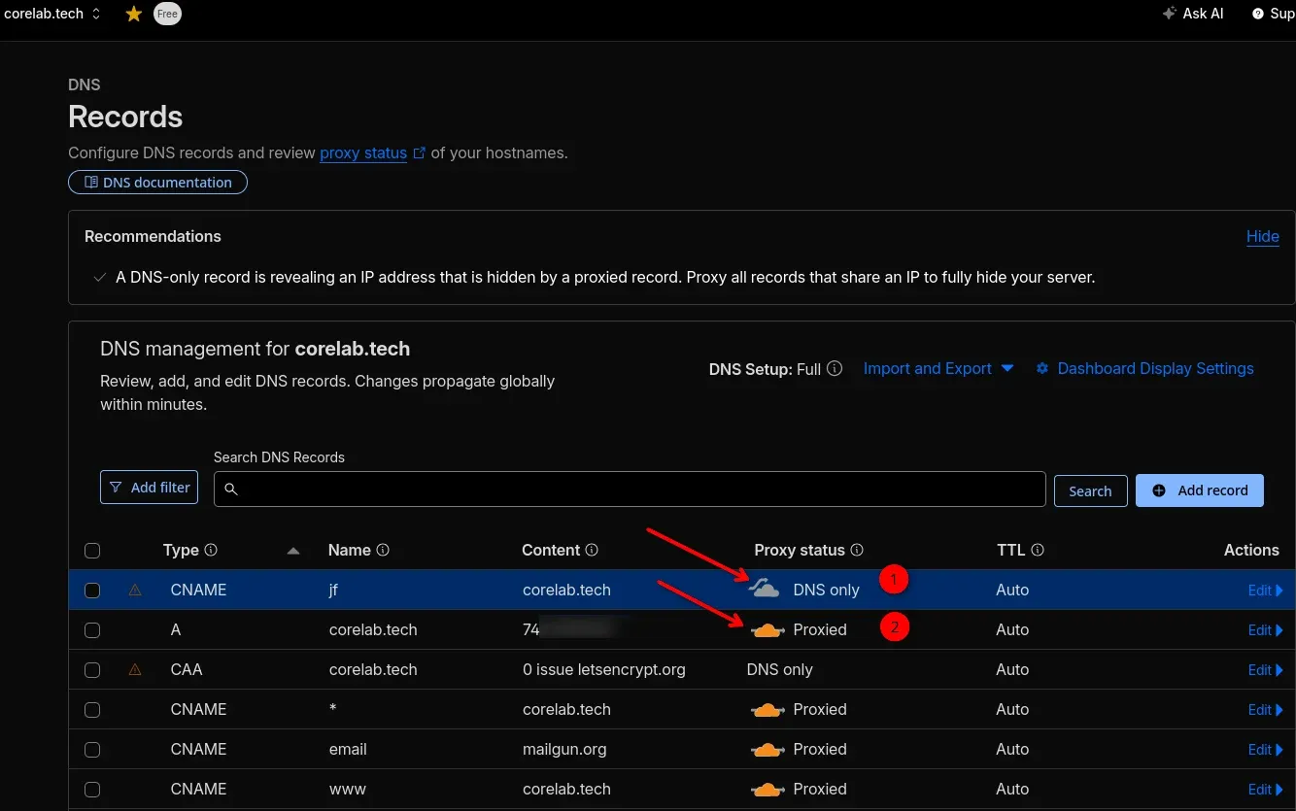
Task: Click the DNS Setup info icon
Action: (835, 369)
